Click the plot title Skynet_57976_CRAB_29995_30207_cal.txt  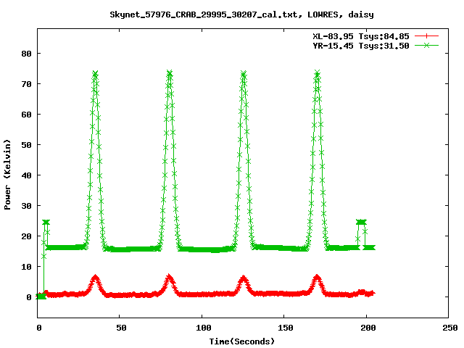(x=206, y=14)
